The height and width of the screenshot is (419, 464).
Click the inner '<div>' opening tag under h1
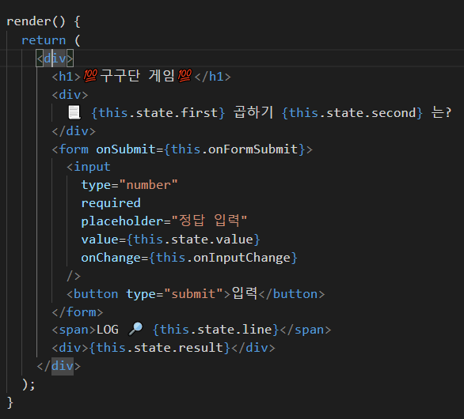pos(70,95)
